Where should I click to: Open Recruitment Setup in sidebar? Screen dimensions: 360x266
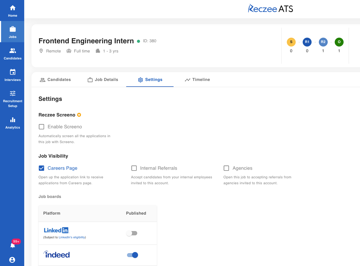[x=12, y=99]
